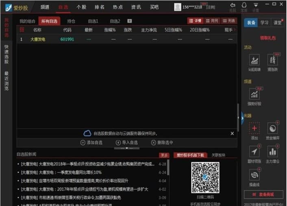Image resolution: width=287 pixels, height=206 pixels.
Task: Open the 排名 menu
Action: (x=99, y=7)
